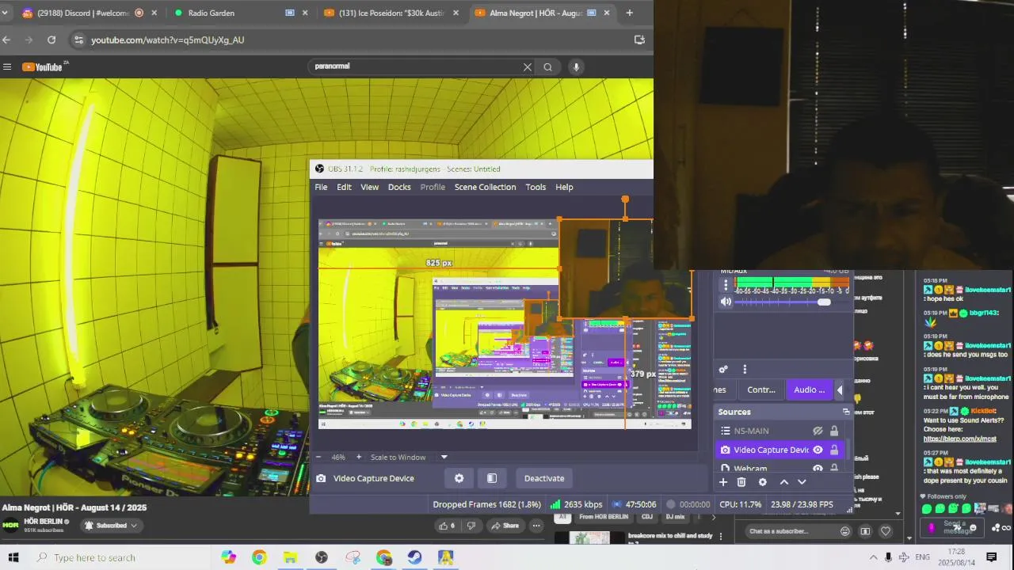The image size is (1014, 570).
Task: Open Windows notification center
Action: tap(991, 557)
